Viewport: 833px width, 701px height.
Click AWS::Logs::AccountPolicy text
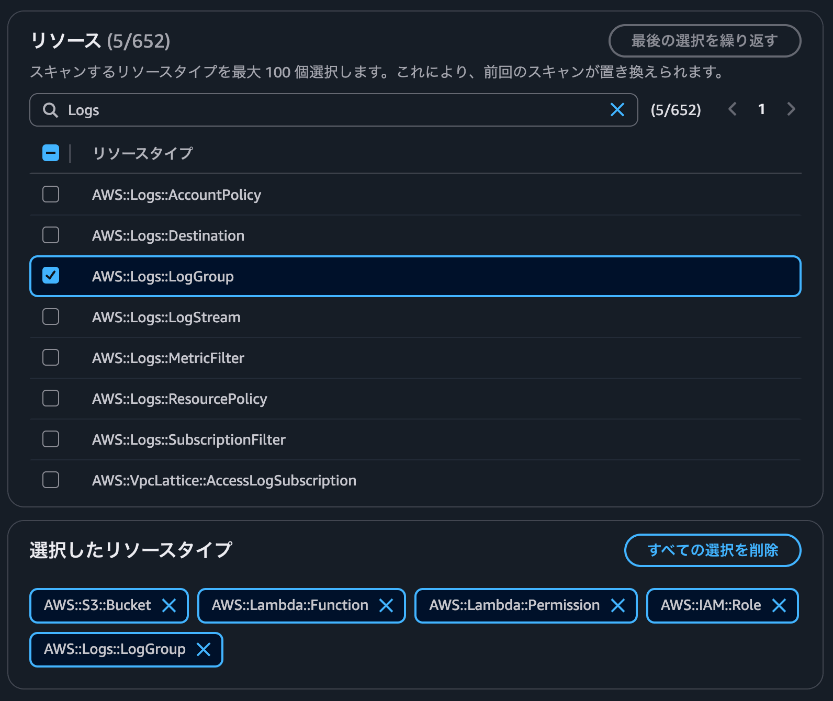176,195
